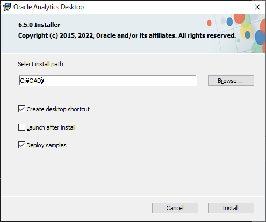Enable the Launch after install checkbox

[21, 127]
